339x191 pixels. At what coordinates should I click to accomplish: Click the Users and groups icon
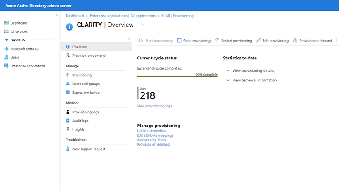tap(68, 84)
